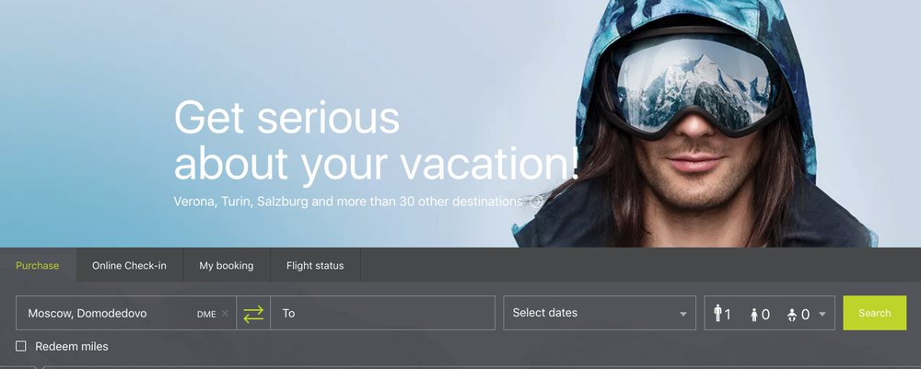Expand the passenger count dropdown arrow
This screenshot has height=369, width=921.
coord(822,315)
